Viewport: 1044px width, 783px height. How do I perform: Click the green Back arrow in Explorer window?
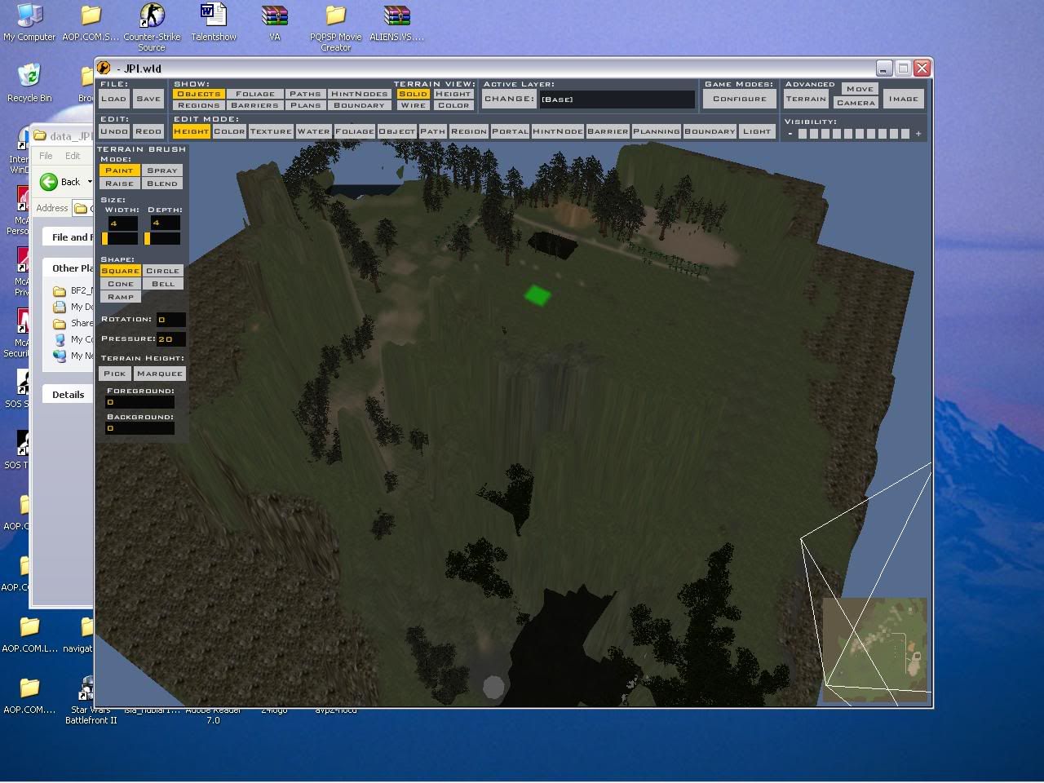pyautogui.click(x=49, y=182)
